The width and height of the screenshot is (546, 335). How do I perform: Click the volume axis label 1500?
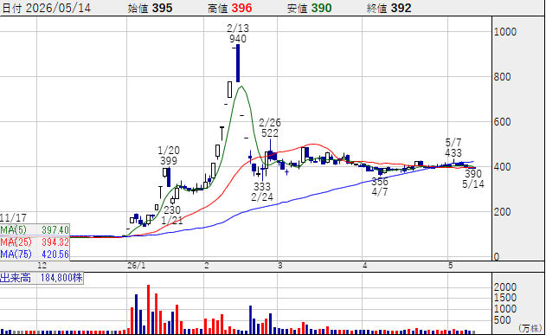tap(505, 298)
